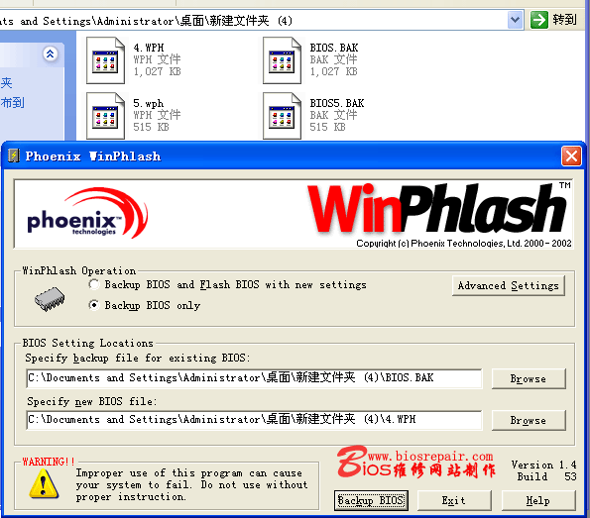The height and width of the screenshot is (518, 590).
Task: Click the green Go arrow icon in Explorer
Action: point(539,20)
